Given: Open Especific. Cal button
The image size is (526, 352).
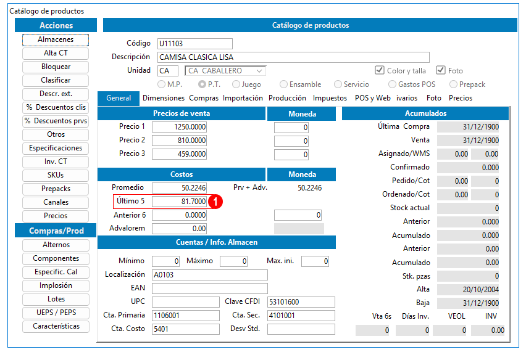Looking at the screenshot, I should pos(56,272).
